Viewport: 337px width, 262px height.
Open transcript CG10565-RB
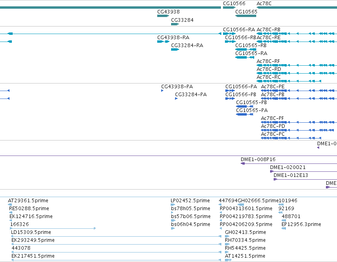click(x=251, y=46)
